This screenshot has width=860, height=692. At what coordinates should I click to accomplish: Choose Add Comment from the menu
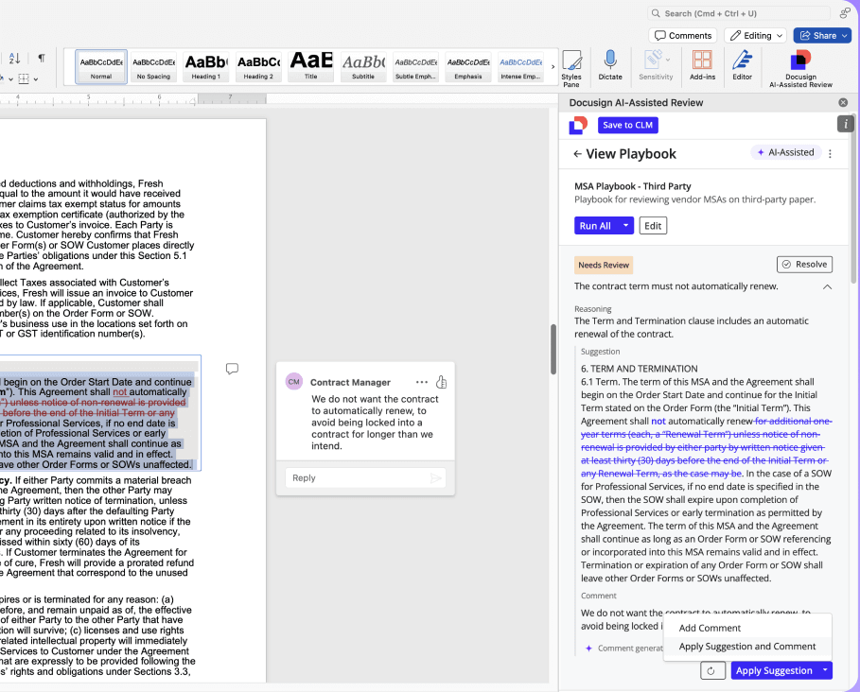(710, 628)
